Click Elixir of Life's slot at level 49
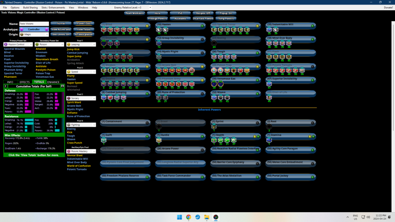 269,98
